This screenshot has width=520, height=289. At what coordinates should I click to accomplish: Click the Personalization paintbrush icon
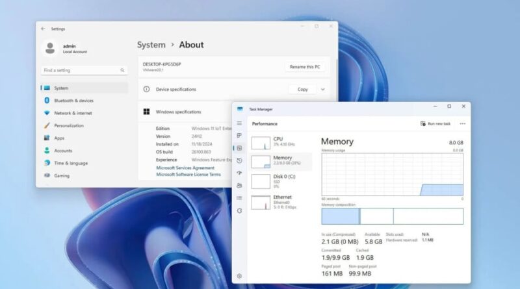pos(47,125)
